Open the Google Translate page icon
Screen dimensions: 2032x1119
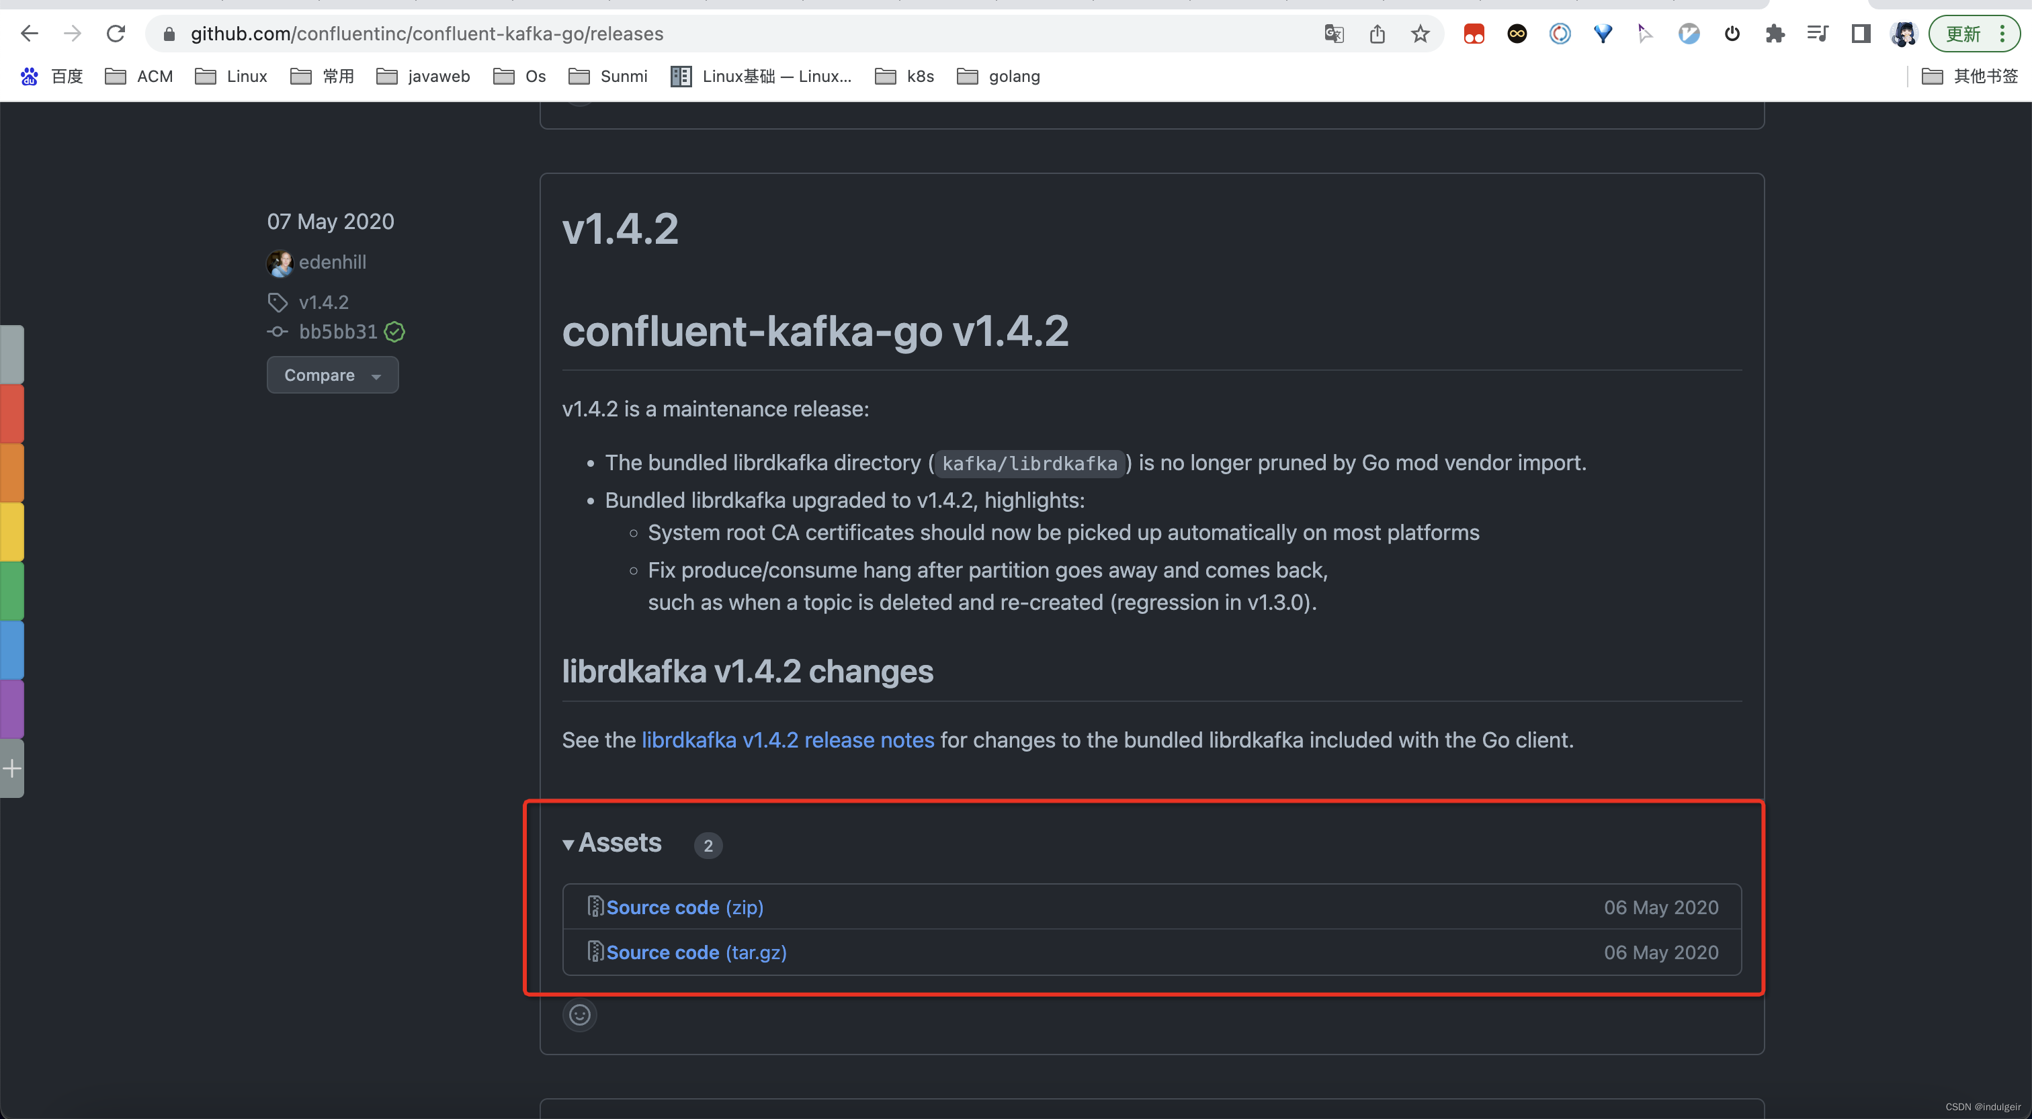pyautogui.click(x=1334, y=34)
